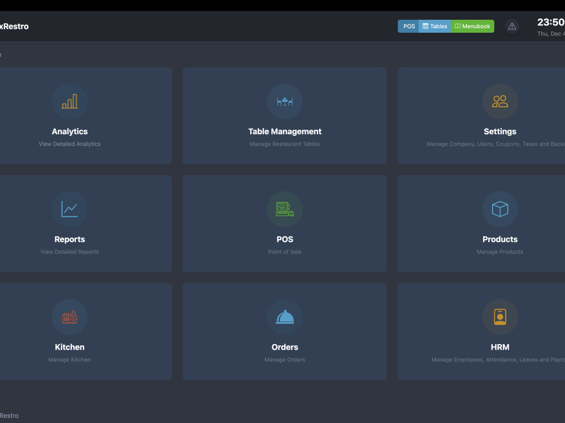565x423 pixels.
Task: Click the 23:50 clock display
Action: click(551, 23)
